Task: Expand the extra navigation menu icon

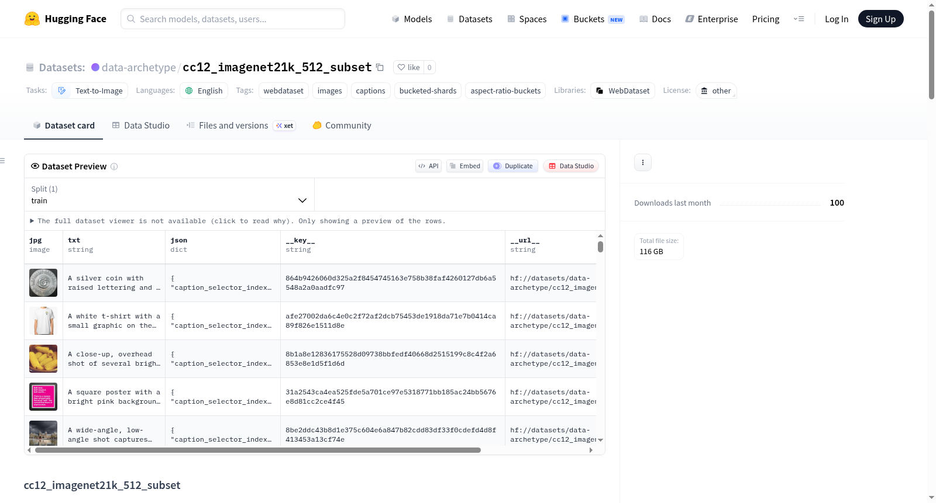Action: click(799, 19)
